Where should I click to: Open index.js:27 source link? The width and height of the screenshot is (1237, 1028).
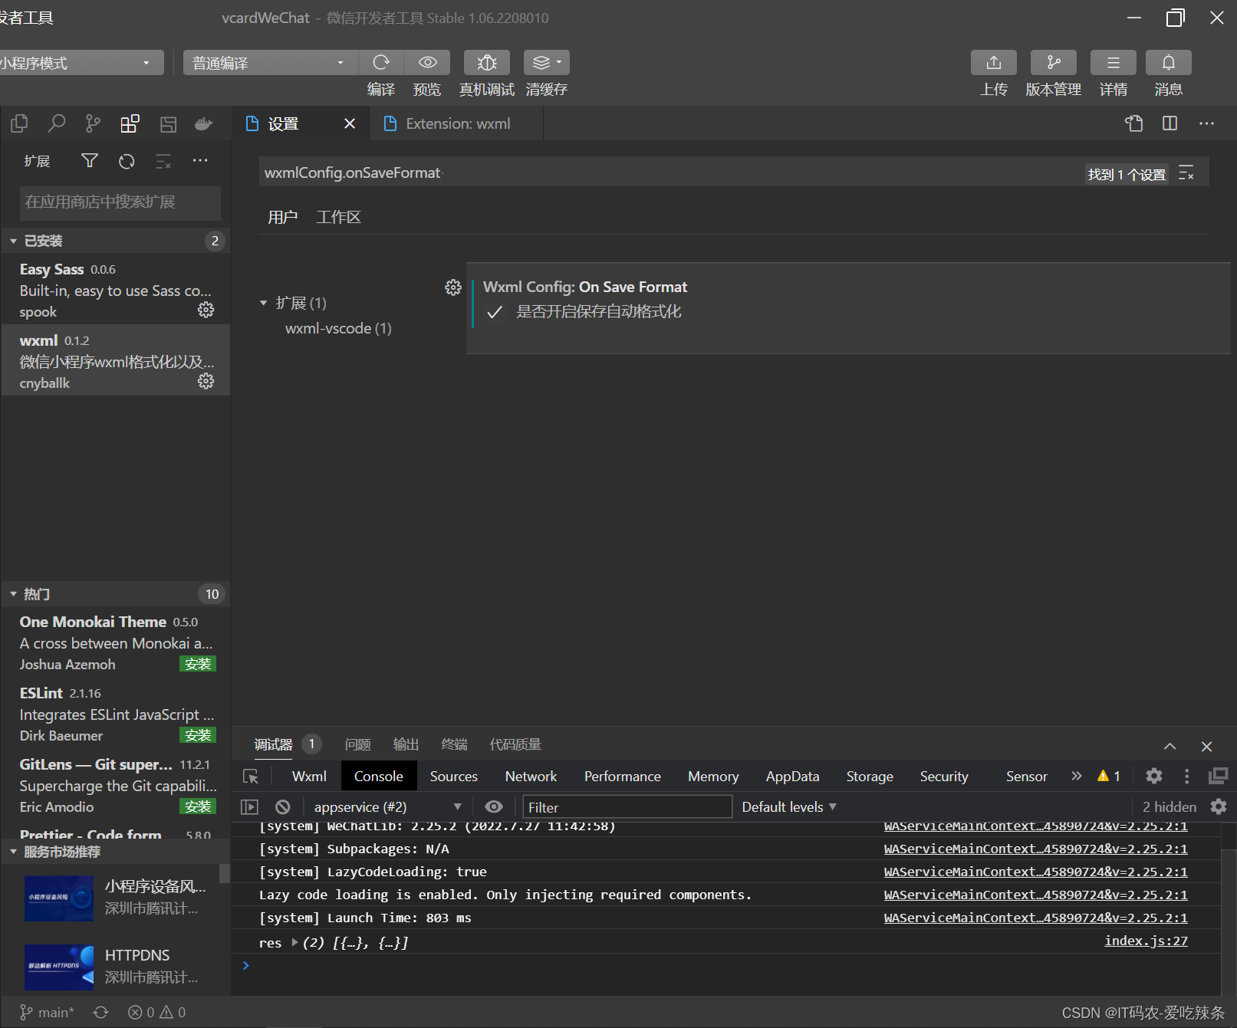pos(1146,941)
